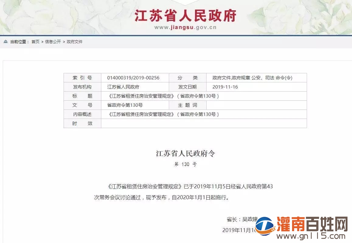
Task: Go to 首页 in the breadcrumb
Action: [x=35, y=42]
